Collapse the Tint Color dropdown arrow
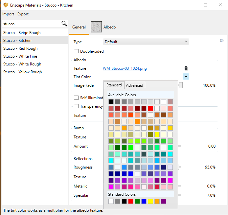228x215 pixels. [186, 77]
